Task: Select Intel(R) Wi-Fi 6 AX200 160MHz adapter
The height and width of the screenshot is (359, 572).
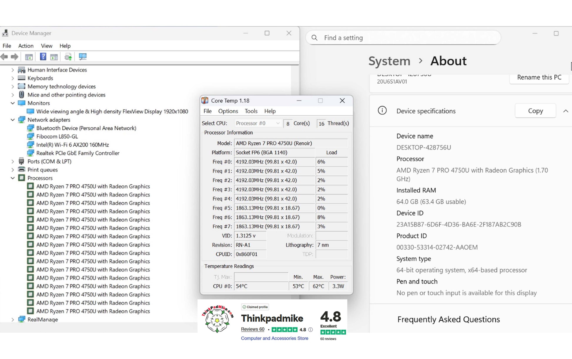Action: point(73,145)
